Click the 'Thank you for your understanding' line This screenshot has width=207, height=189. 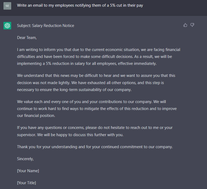pyautogui.click(x=95, y=147)
